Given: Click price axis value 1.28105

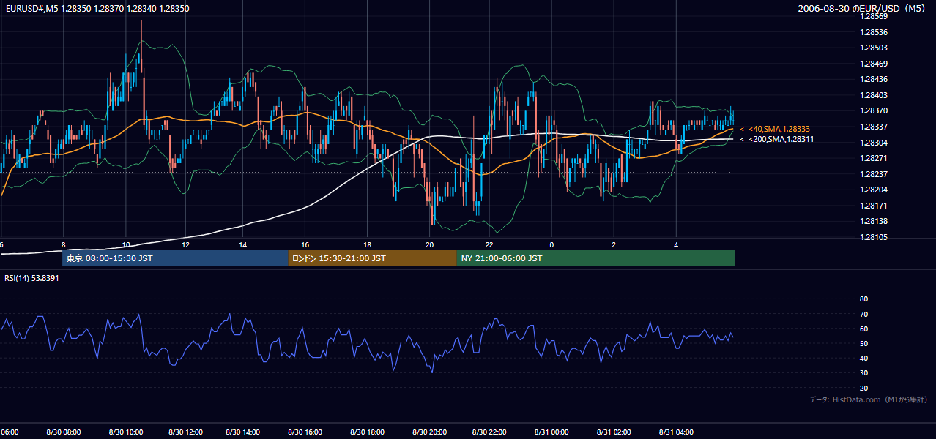Looking at the screenshot, I should (874, 237).
